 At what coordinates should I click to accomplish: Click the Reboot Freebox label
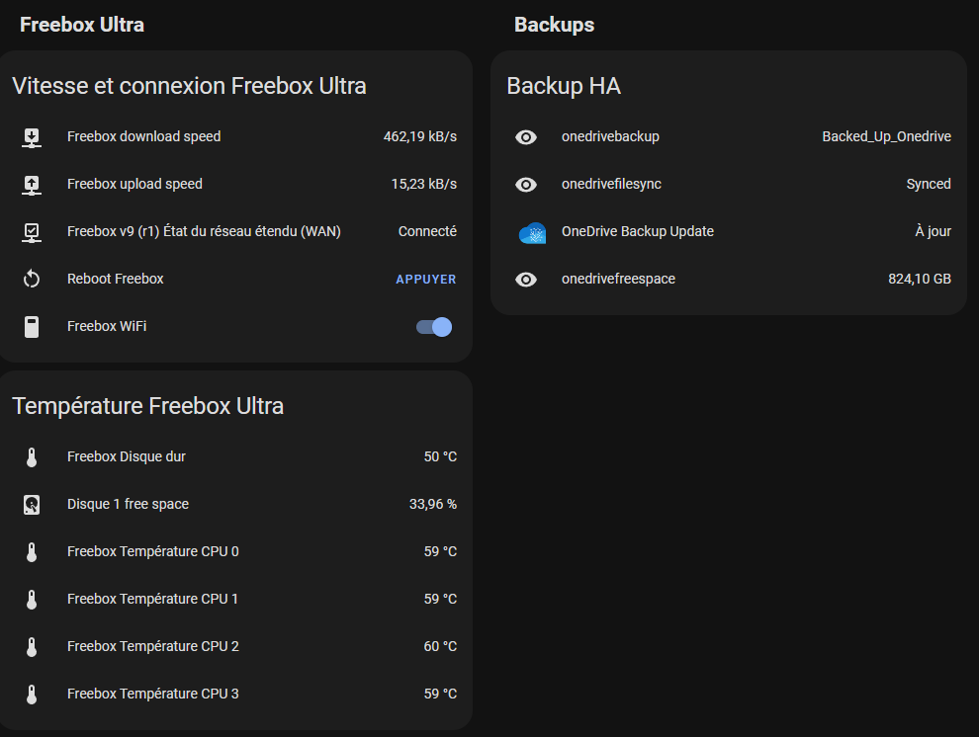116,279
